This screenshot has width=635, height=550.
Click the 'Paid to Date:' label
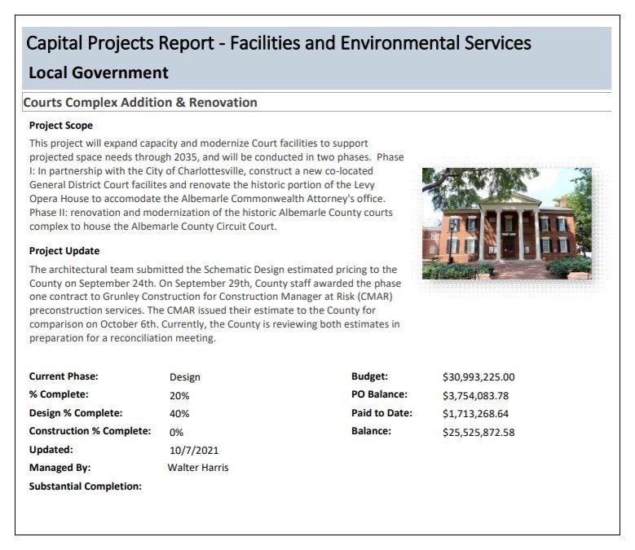[381, 413]
